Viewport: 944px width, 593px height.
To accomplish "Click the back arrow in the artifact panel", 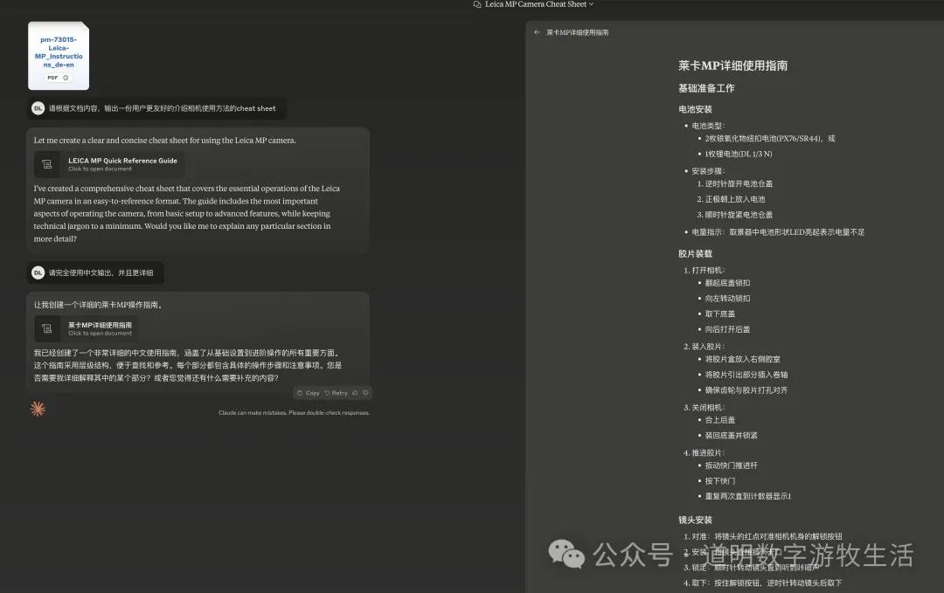I will click(537, 32).
